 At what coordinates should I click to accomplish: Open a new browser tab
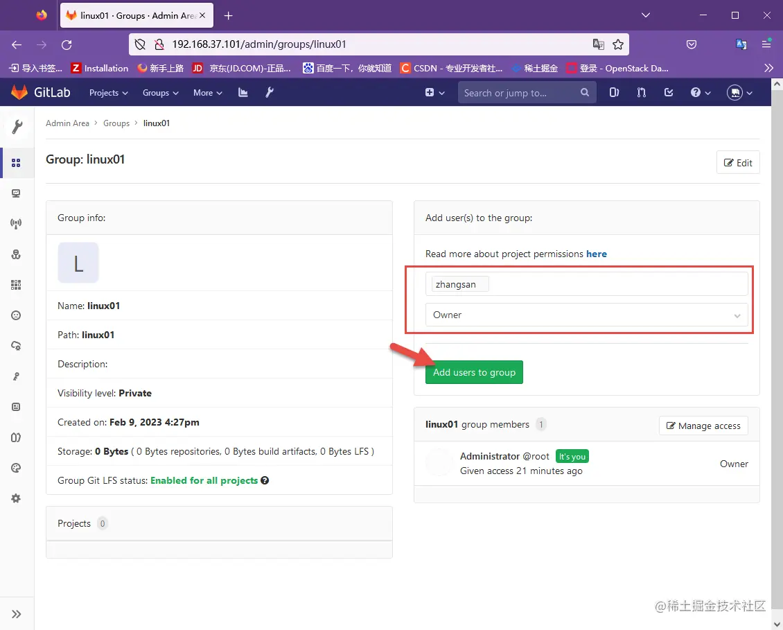[228, 16]
